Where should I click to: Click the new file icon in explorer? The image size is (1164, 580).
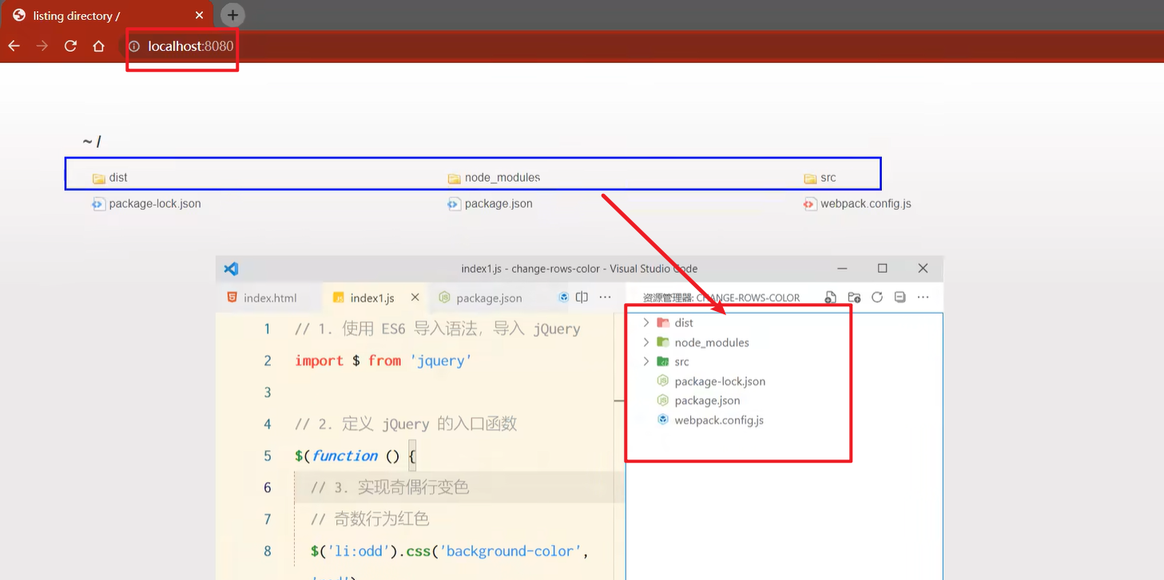[830, 298]
